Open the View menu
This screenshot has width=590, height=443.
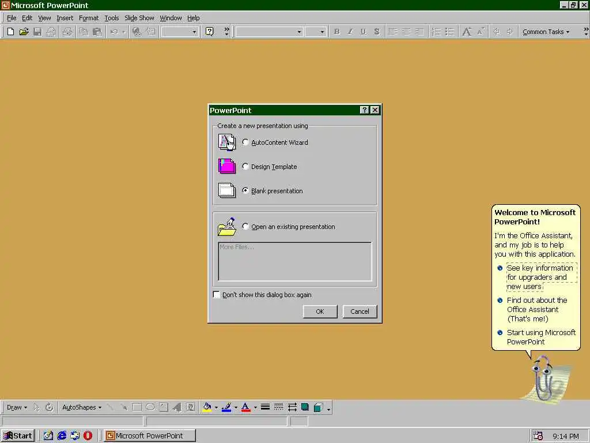[44, 18]
